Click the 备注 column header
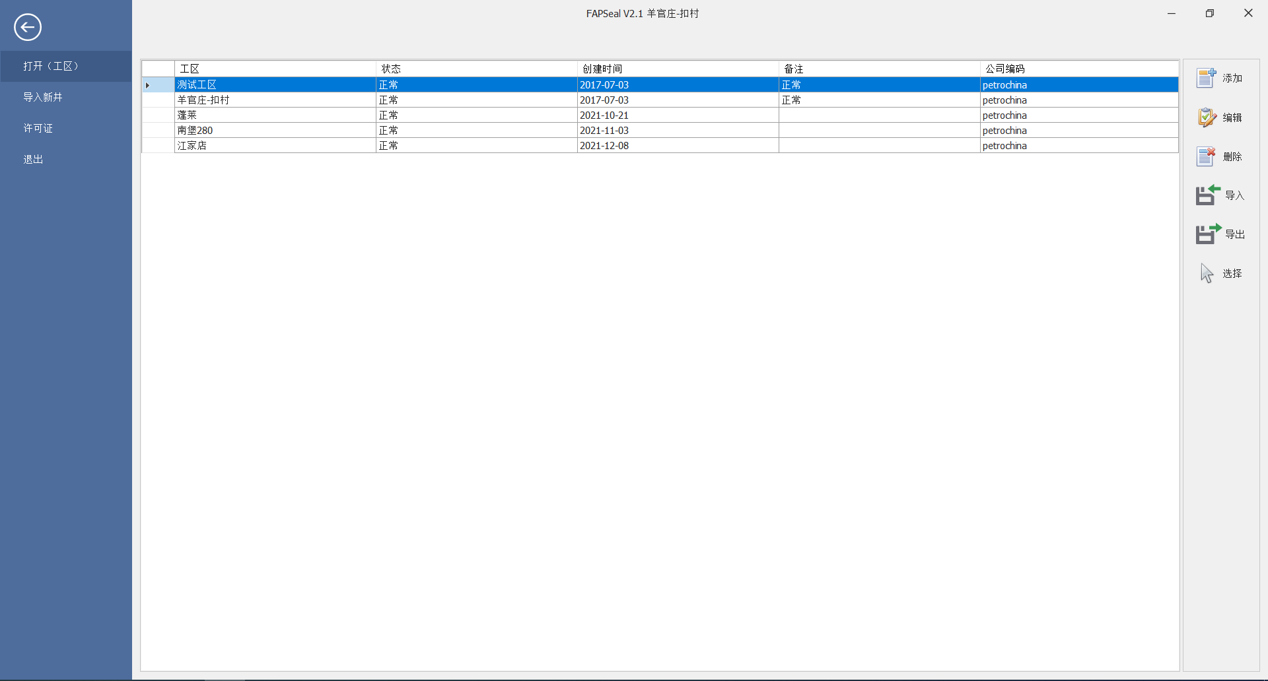The height and width of the screenshot is (681, 1268). tap(880, 69)
